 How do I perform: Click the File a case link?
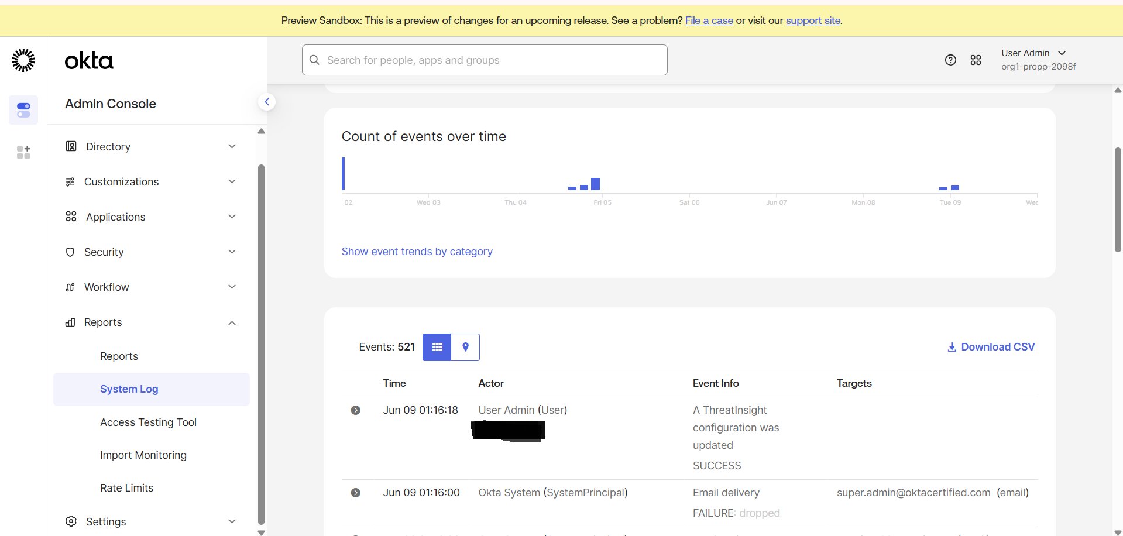tap(709, 20)
